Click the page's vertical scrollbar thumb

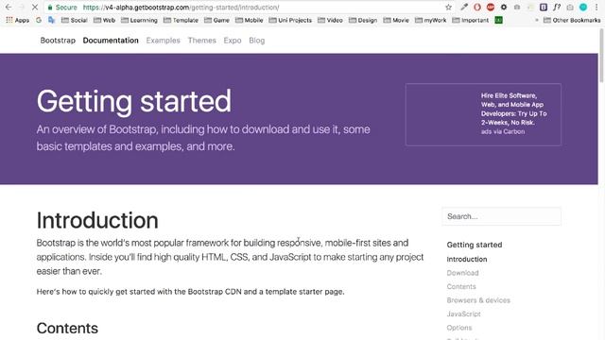coord(601,56)
